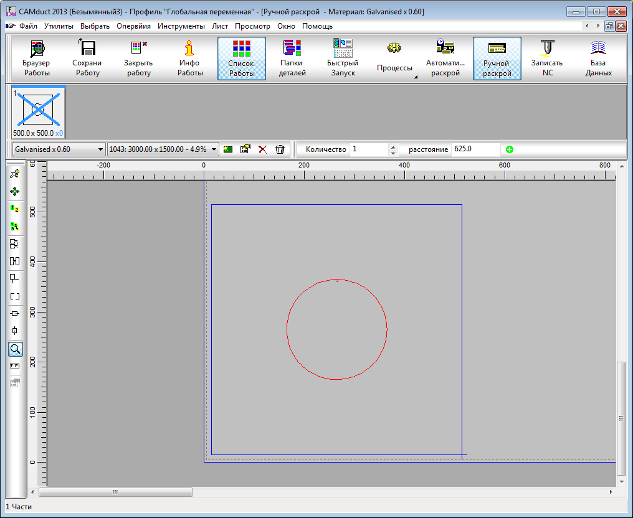
Task: Click the horizontal scrollbar thumb
Action: tap(115, 492)
